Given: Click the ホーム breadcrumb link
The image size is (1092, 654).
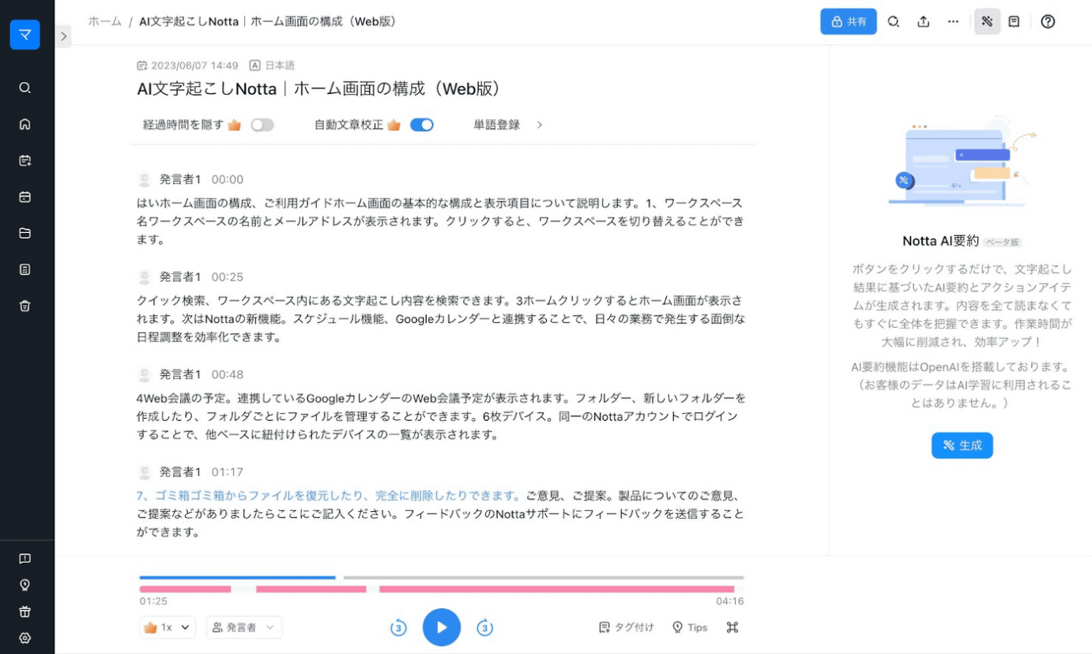Looking at the screenshot, I should (104, 21).
